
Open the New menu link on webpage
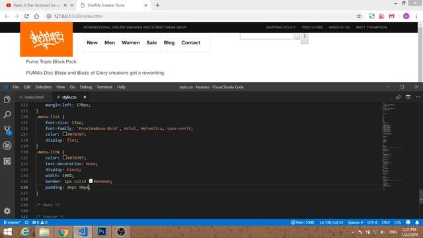(x=93, y=42)
